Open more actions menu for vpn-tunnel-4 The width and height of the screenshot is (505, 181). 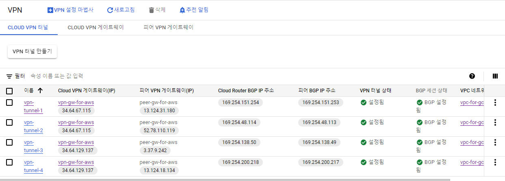(495, 162)
